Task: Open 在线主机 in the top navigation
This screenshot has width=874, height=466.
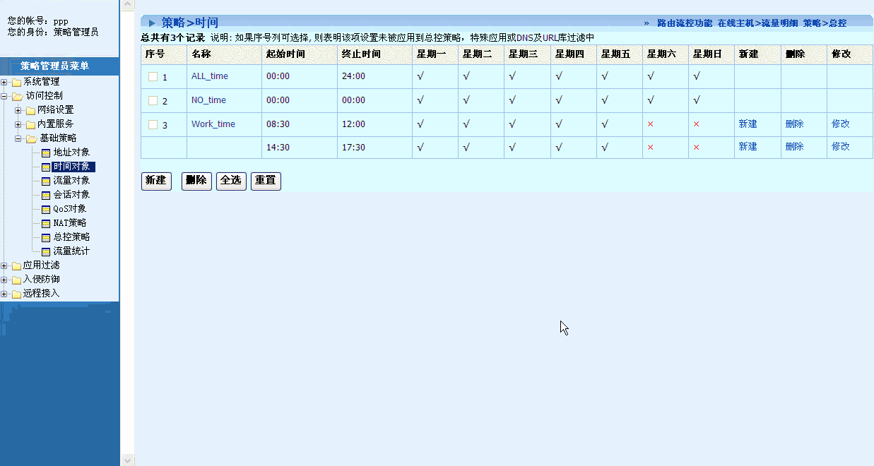Action: pos(735,23)
